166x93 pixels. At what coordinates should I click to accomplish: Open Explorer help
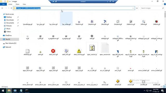click(x=165, y=4)
